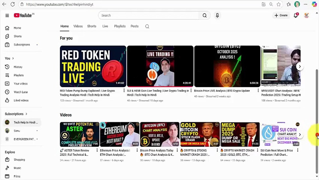Select the channel Home tab
The height and width of the screenshot is (180, 319).
coord(64,26)
